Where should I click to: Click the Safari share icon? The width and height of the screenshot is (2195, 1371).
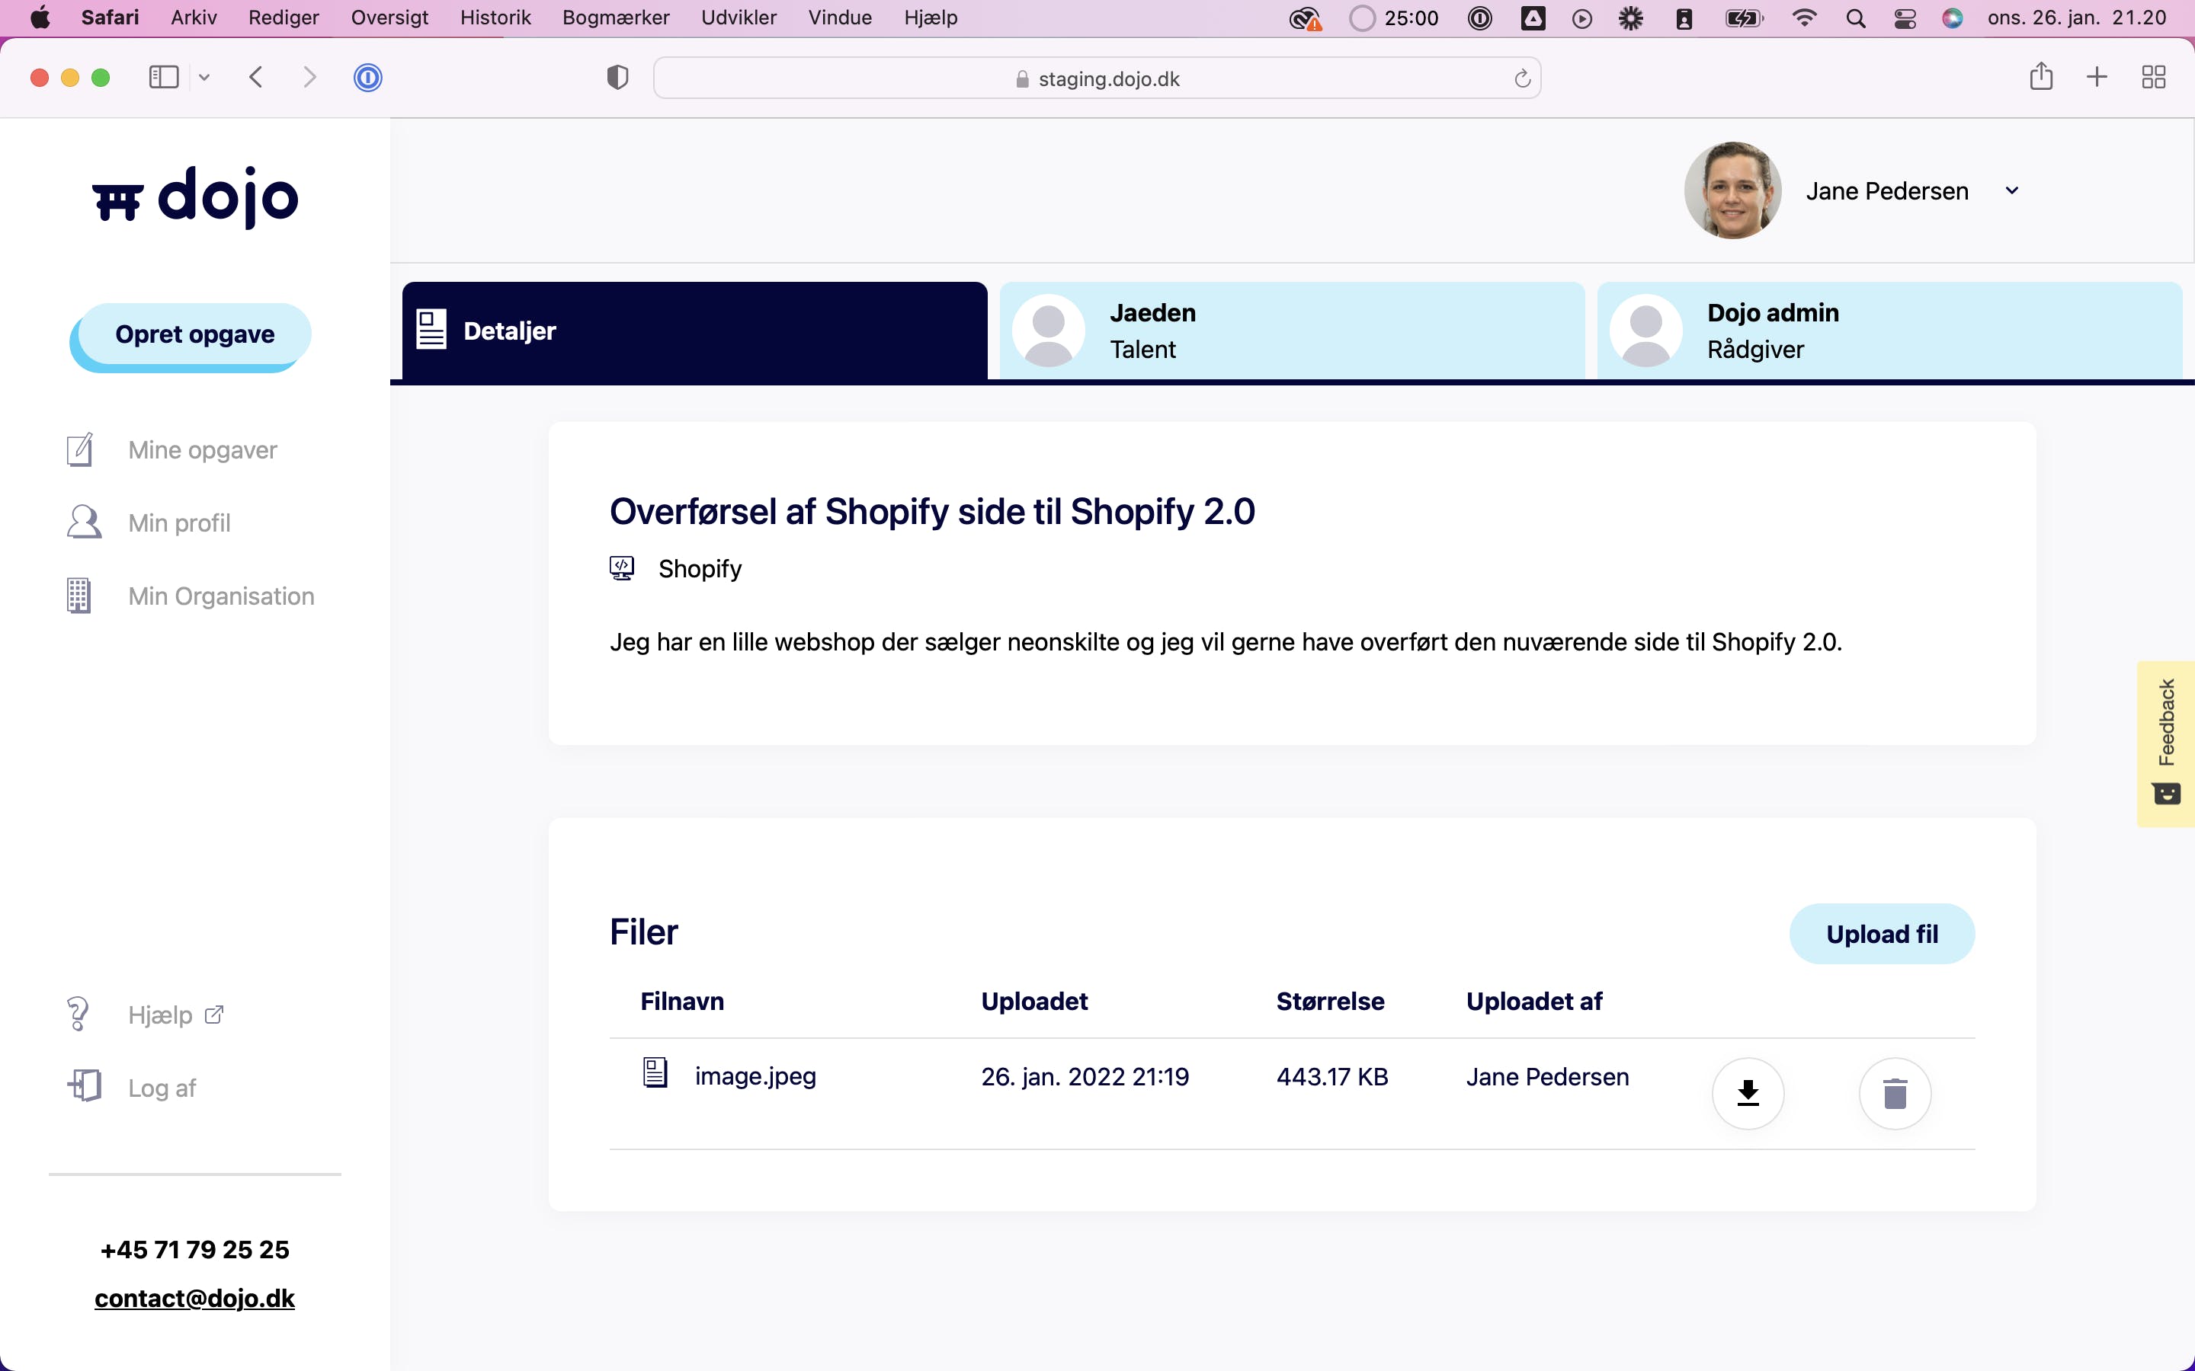(x=2041, y=77)
